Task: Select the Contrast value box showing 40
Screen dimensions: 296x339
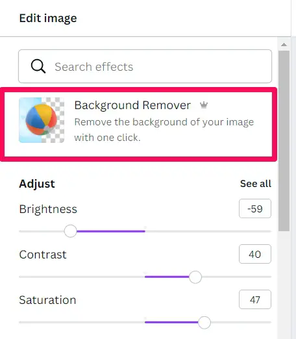Action: [x=255, y=254]
